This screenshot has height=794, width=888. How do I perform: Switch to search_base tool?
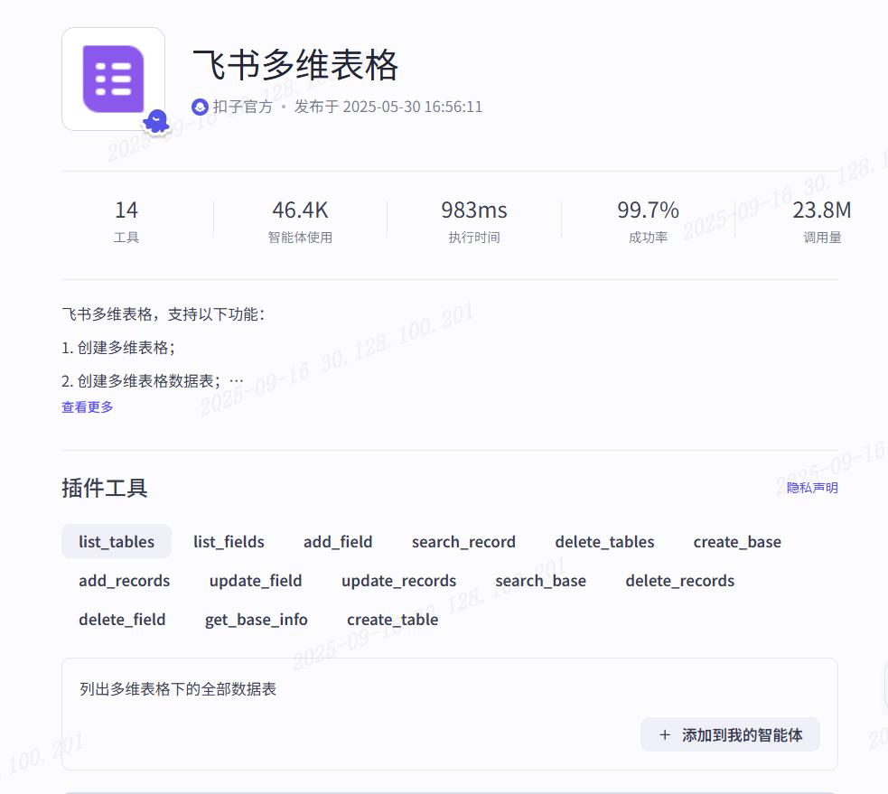click(540, 581)
